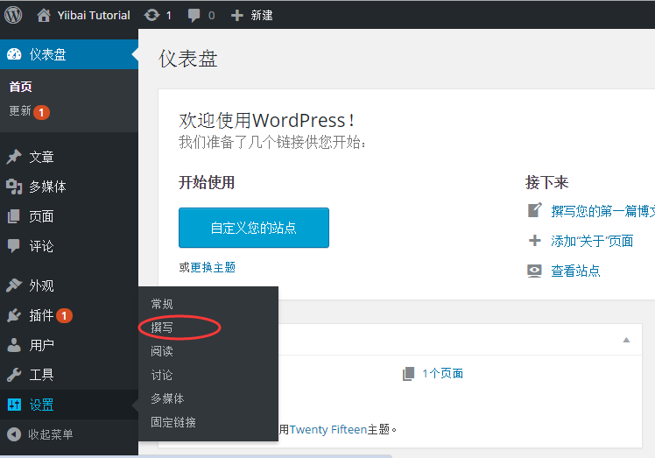Click the pages icon beside 1个页面

pos(409,374)
